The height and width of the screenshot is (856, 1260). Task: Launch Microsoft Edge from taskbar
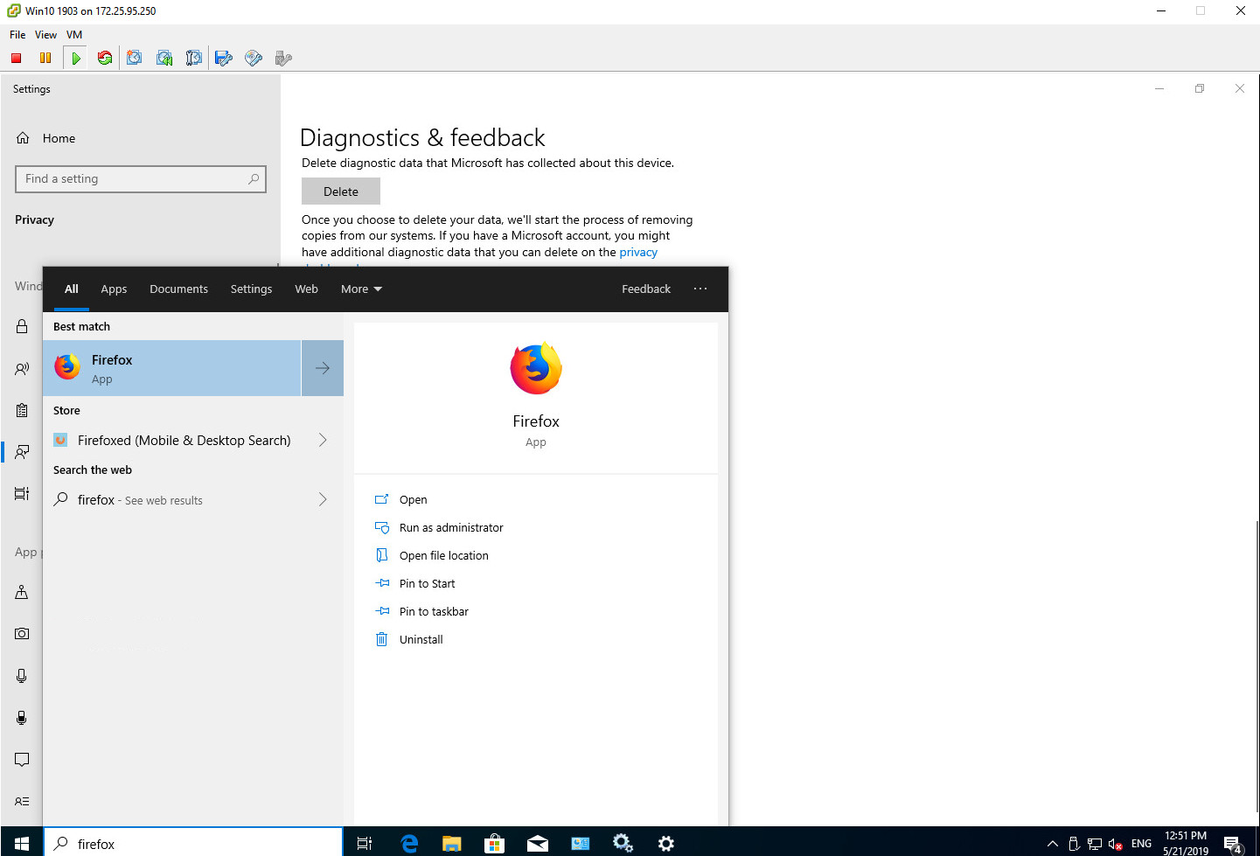pyautogui.click(x=408, y=843)
